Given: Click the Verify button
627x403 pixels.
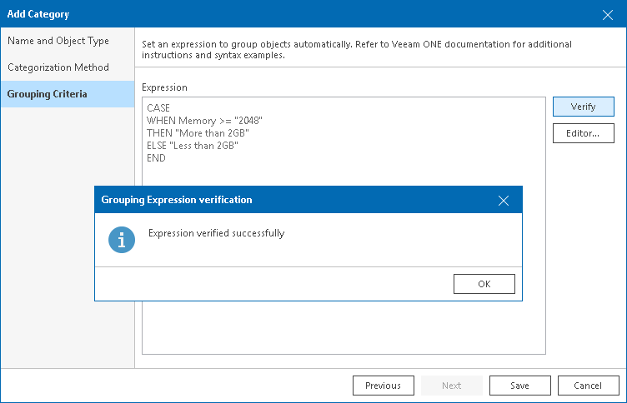Looking at the screenshot, I should 583,107.
